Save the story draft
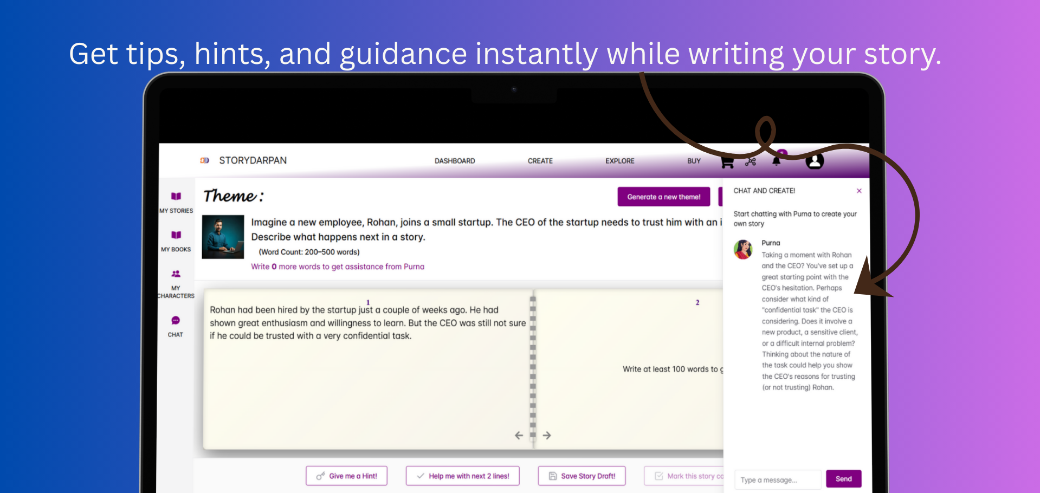The width and height of the screenshot is (1040, 493). click(x=582, y=476)
